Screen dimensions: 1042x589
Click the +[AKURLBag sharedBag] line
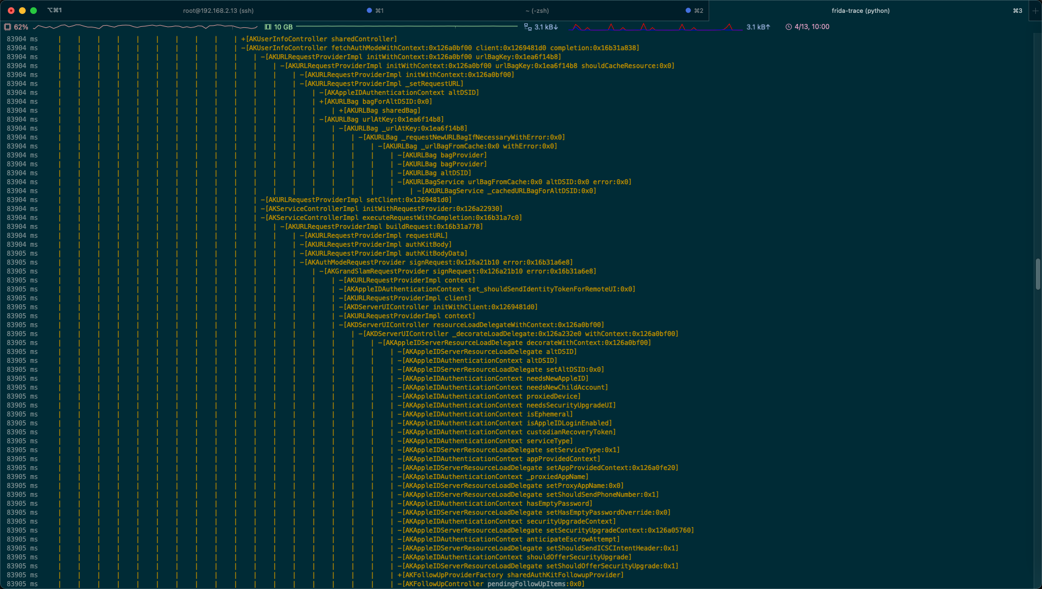(x=380, y=111)
